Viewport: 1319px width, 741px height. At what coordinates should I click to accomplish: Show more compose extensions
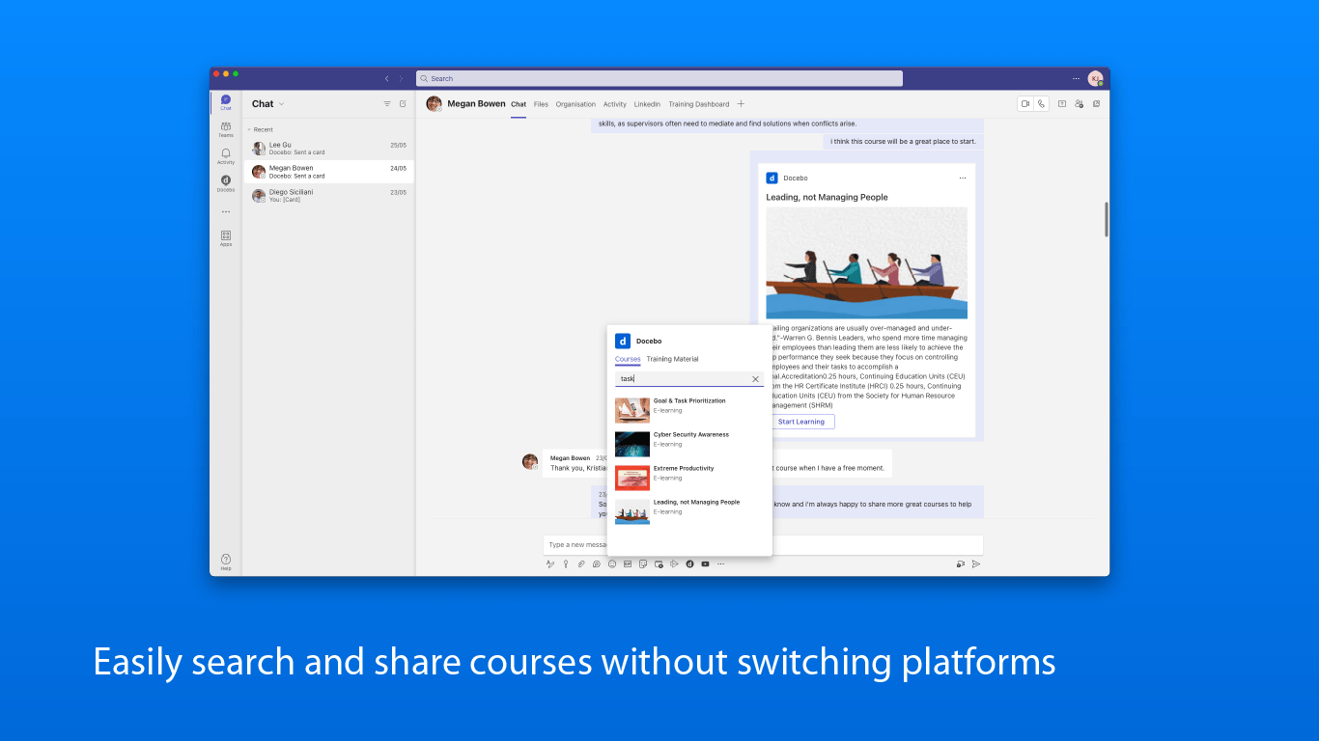tap(720, 563)
